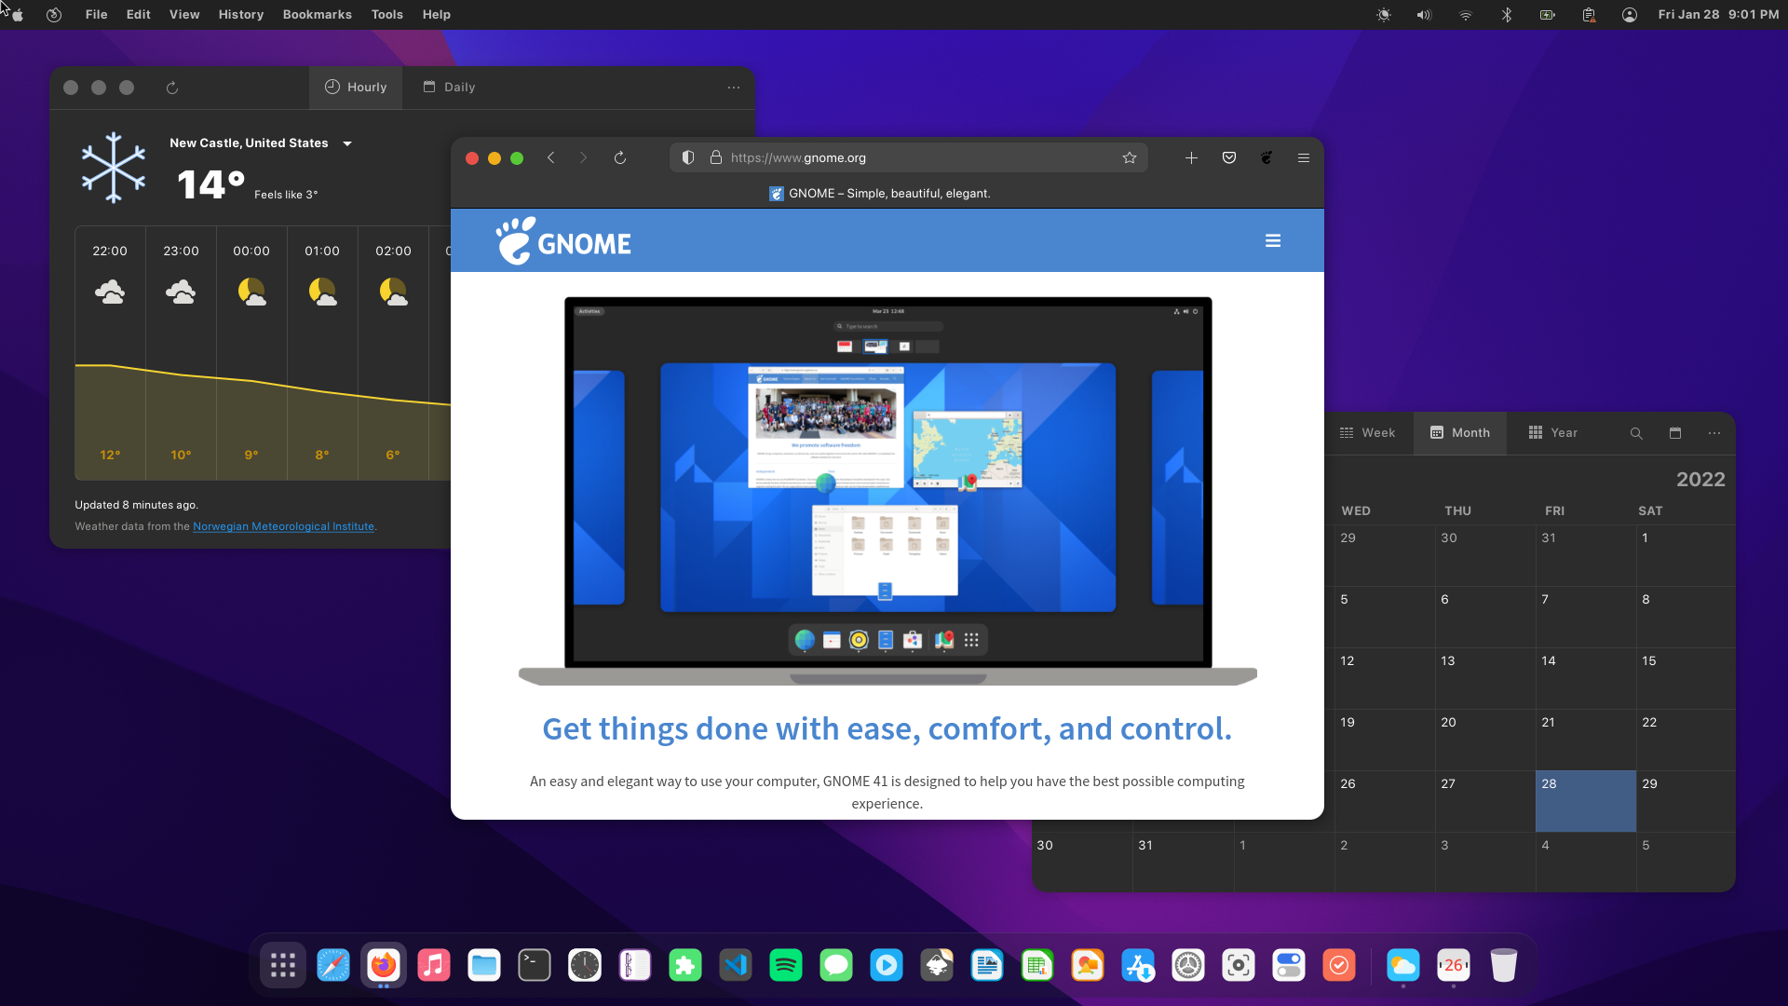Open the Bluetooth menu in the top bar
The image size is (1788, 1006).
1507,15
